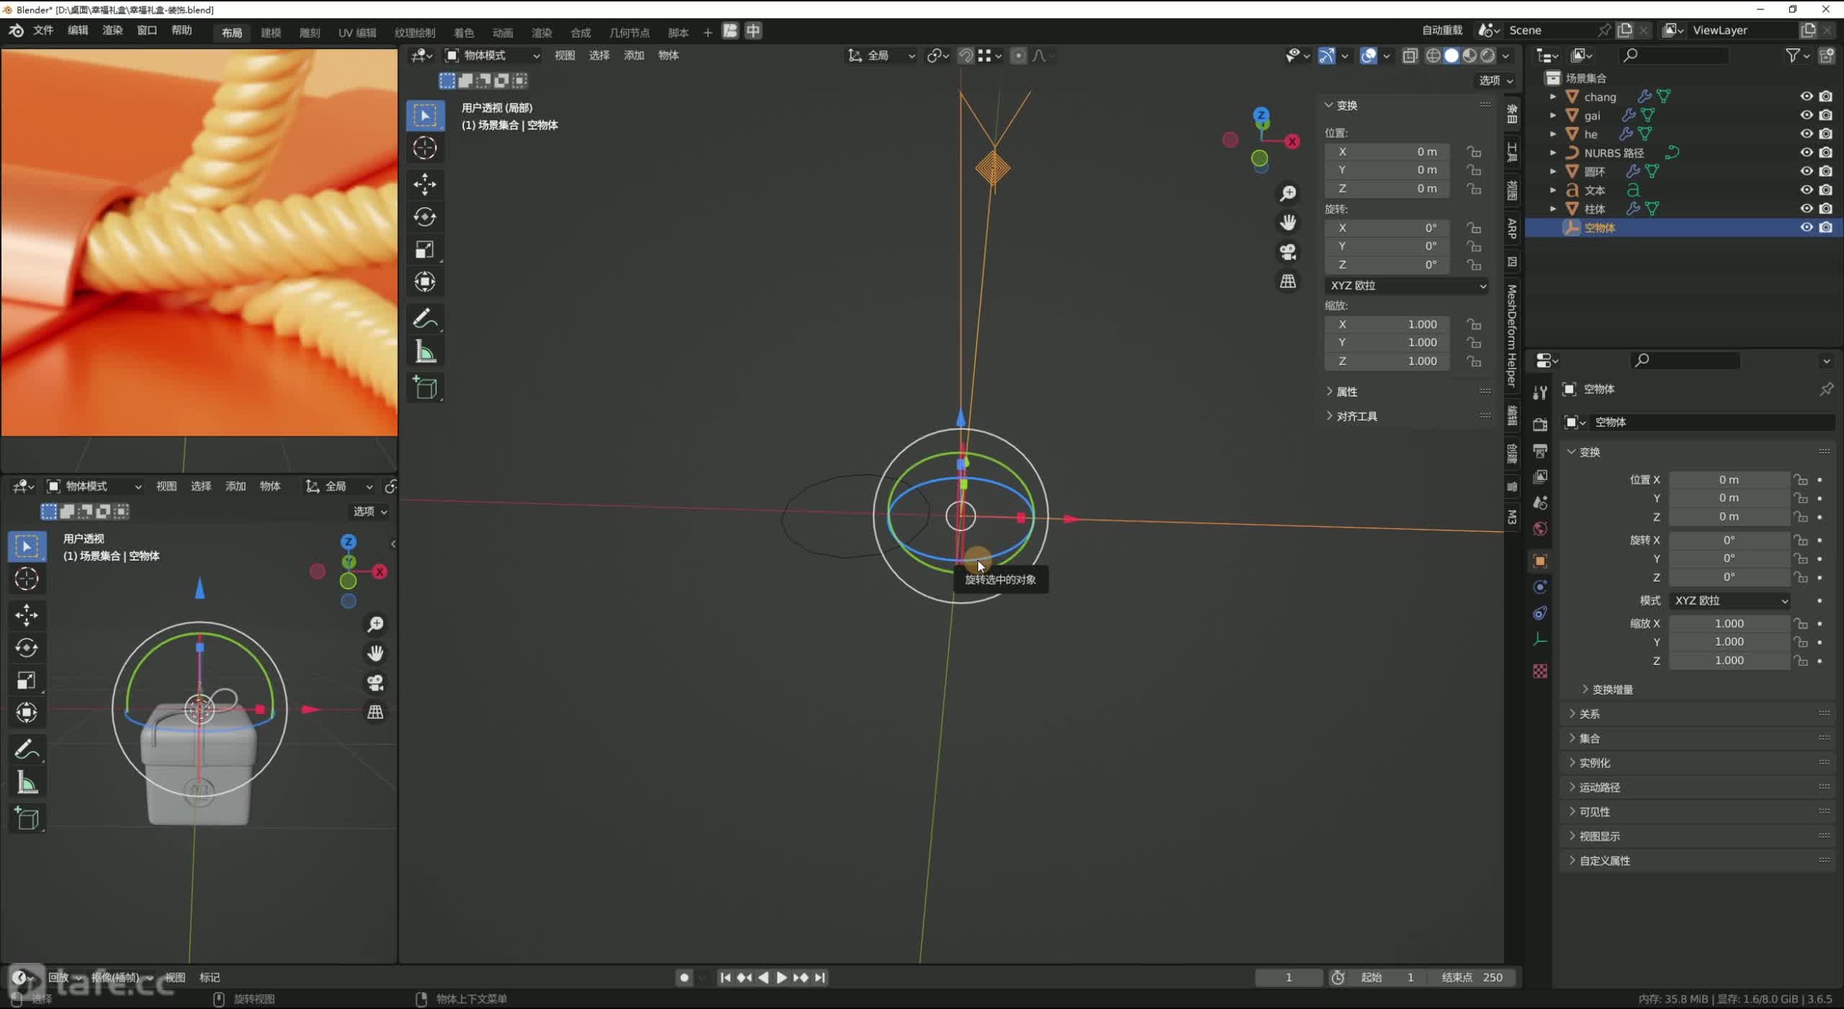The image size is (1844, 1009).
Task: Expand the chang object tree
Action: pyautogui.click(x=1553, y=96)
